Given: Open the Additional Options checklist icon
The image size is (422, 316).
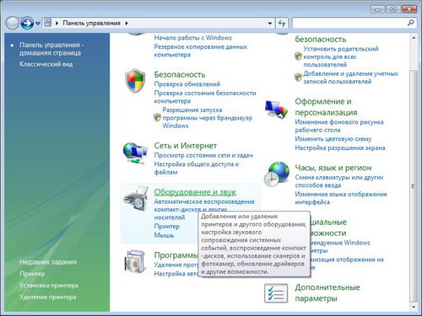Looking at the screenshot, I should pos(276,293).
